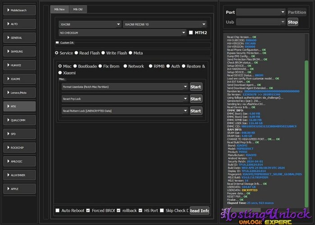
Task: Expand the APPLE sidebar section
Action: click(x=19, y=189)
